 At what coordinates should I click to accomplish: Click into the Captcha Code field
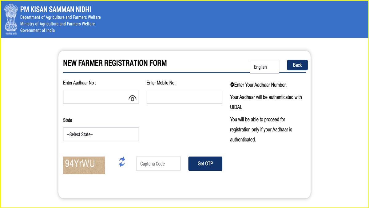click(158, 164)
